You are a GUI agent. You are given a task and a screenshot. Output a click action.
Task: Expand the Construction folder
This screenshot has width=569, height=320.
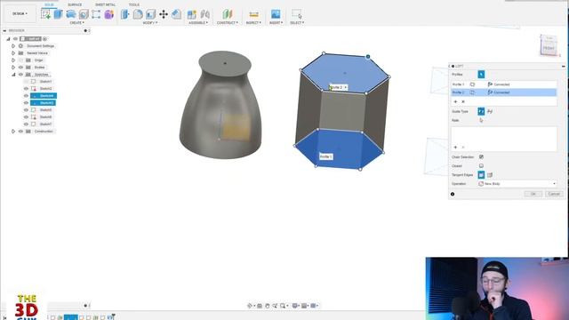(13, 132)
